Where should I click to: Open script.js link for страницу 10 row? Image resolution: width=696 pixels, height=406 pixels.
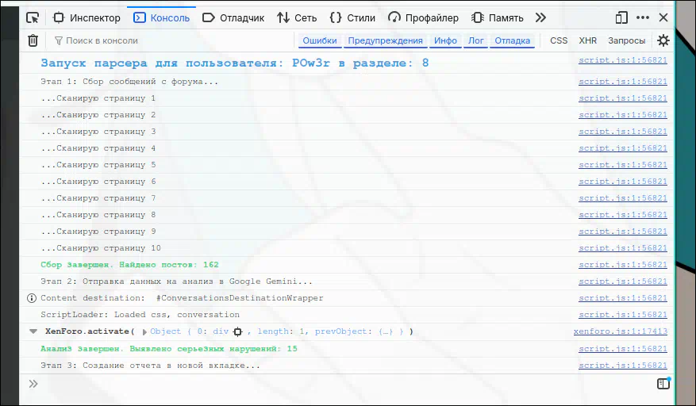623,248
